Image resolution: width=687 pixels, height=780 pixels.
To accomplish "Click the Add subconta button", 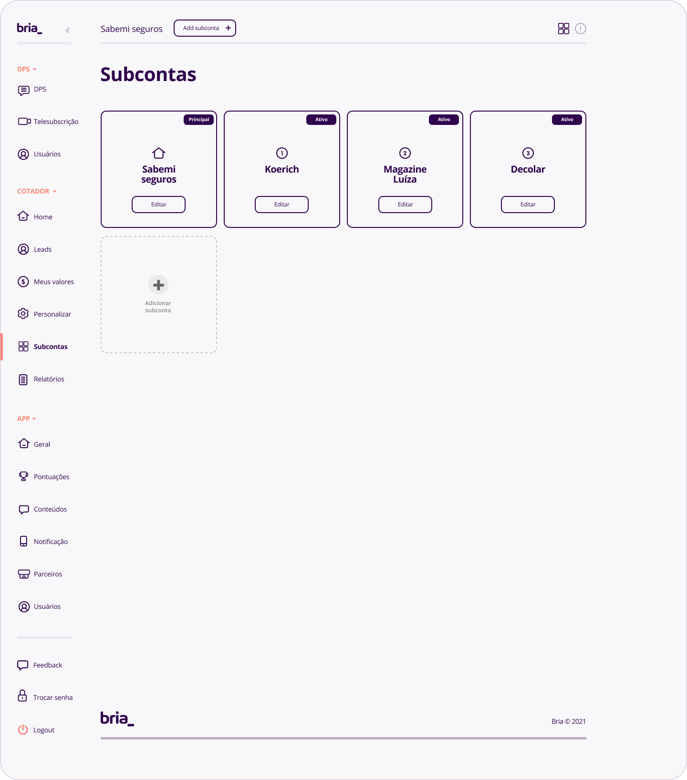I will click(205, 28).
